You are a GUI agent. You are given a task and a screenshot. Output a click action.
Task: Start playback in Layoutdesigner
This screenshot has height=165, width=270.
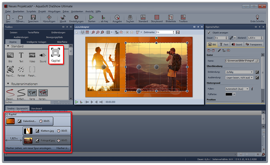pyautogui.click(x=77, y=102)
